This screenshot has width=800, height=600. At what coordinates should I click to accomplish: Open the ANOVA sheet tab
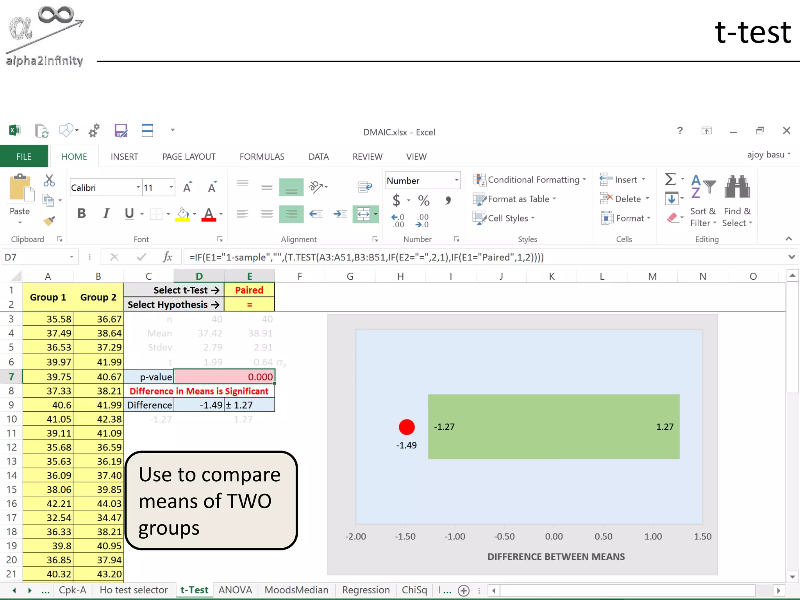pos(235,590)
